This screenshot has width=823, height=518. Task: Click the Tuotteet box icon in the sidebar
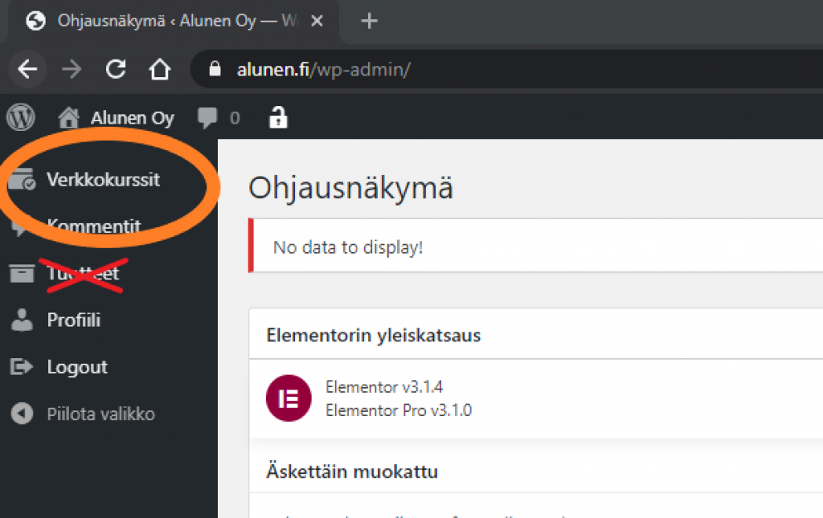(x=20, y=273)
